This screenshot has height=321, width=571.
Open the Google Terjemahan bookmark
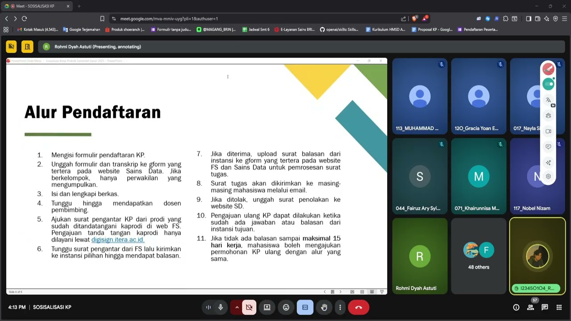pos(82,29)
